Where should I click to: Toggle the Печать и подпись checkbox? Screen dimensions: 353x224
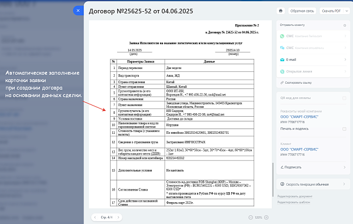tap(344, 129)
